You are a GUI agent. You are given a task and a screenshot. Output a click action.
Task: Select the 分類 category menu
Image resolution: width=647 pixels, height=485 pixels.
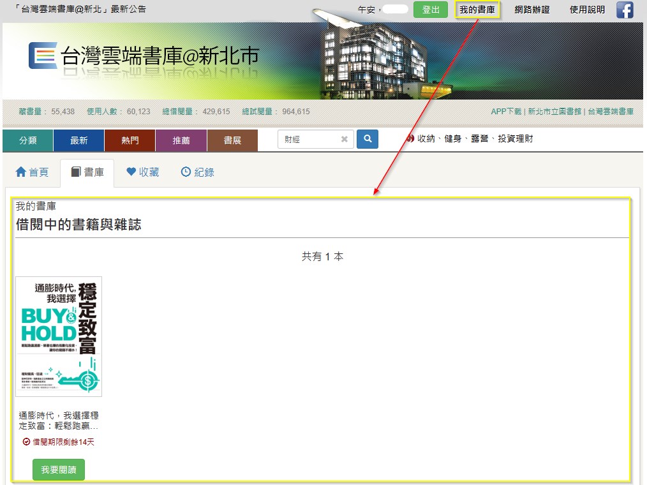[27, 140]
